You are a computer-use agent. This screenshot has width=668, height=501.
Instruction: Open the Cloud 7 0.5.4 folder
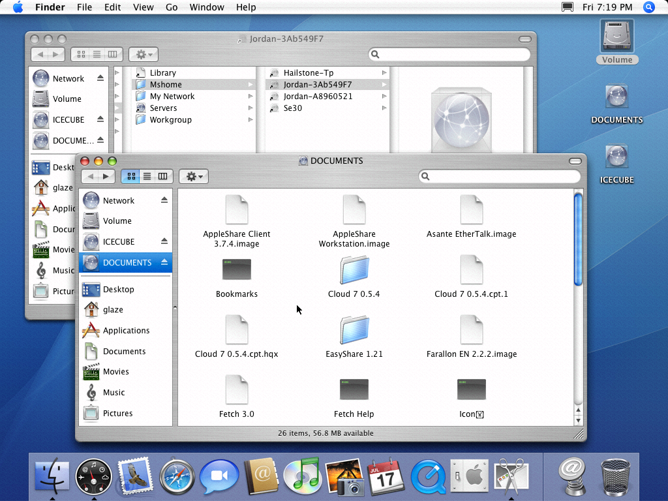pyautogui.click(x=354, y=269)
